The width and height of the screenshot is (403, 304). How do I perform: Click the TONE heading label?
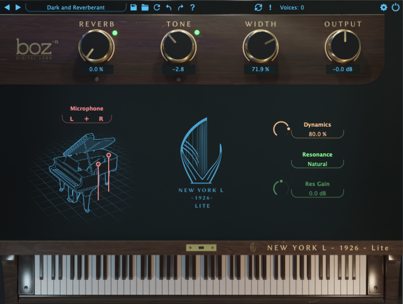click(179, 24)
